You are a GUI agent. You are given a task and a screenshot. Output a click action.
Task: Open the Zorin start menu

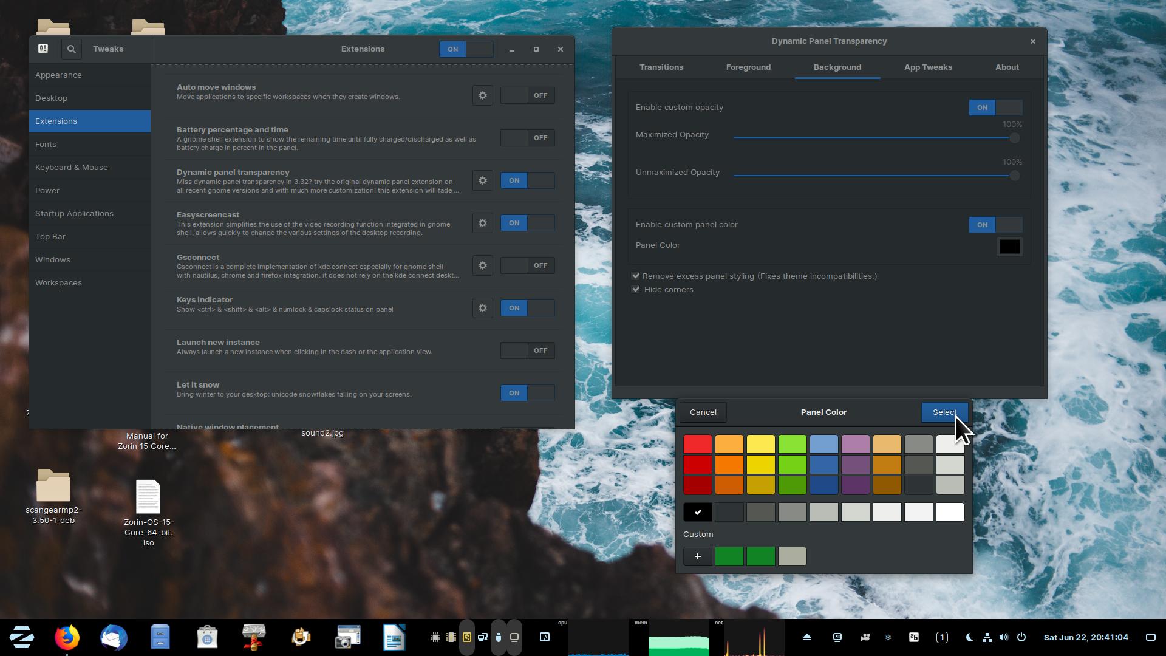coord(22,637)
